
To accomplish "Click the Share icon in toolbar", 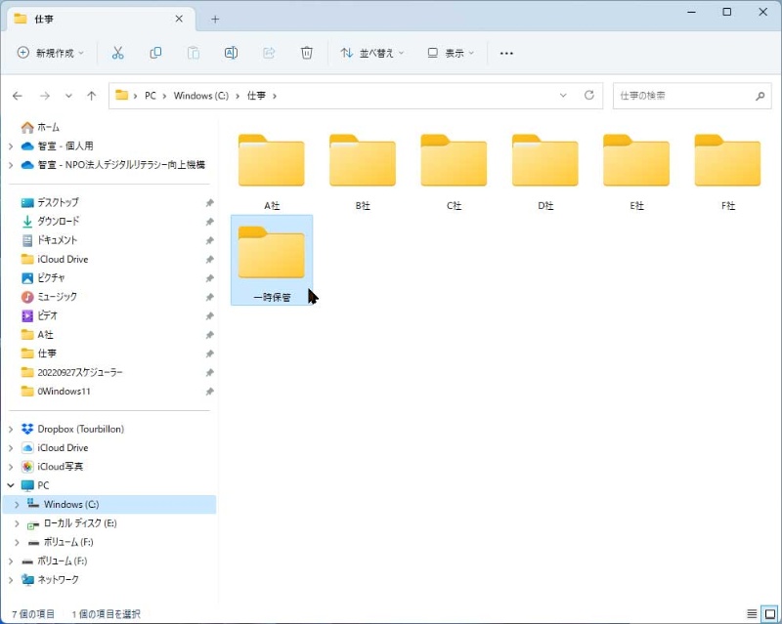I will (x=269, y=53).
